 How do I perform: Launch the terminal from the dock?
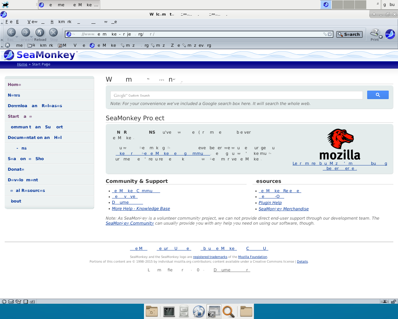tap(169, 312)
